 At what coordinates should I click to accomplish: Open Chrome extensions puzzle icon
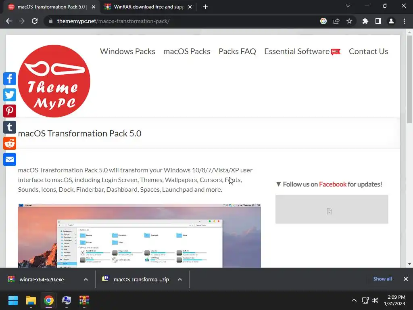pos(365,21)
